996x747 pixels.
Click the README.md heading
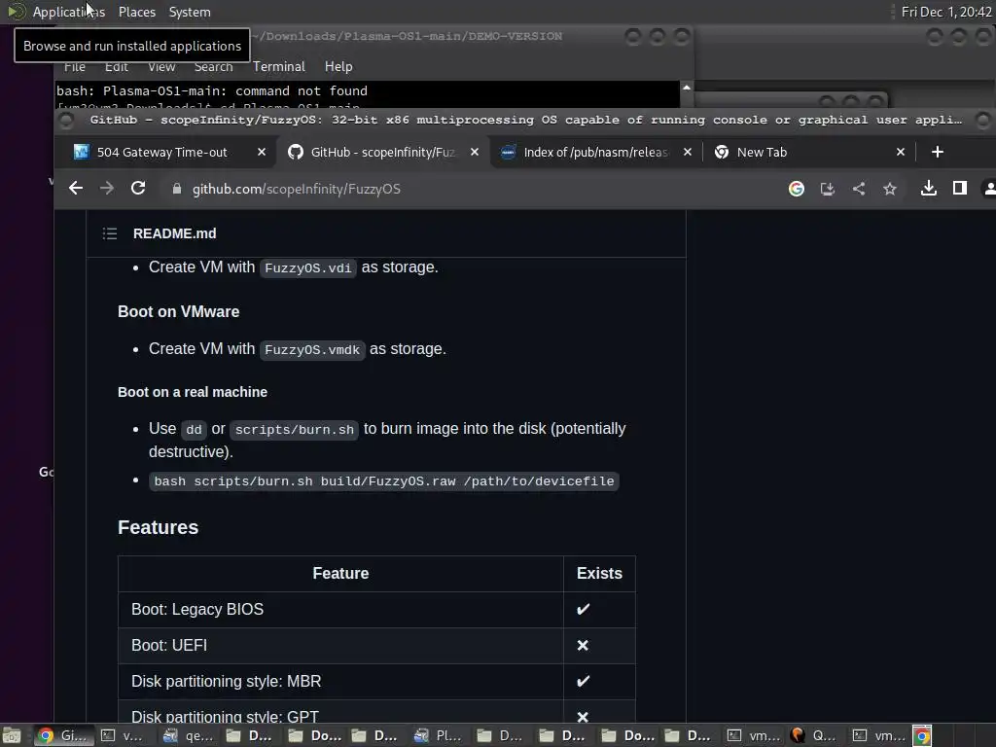pyautogui.click(x=175, y=233)
